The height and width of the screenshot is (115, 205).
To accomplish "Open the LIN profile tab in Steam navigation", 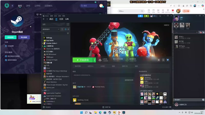I will pos(67,19).
